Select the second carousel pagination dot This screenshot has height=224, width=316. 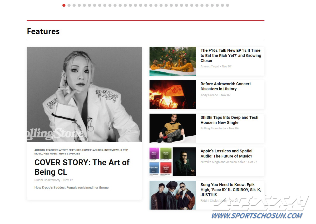coord(69,5)
